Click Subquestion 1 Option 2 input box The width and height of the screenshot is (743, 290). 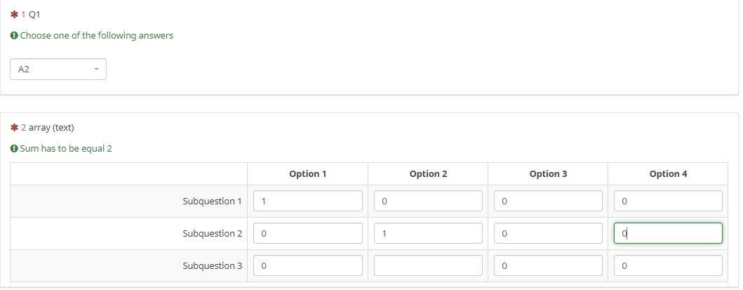428,201
